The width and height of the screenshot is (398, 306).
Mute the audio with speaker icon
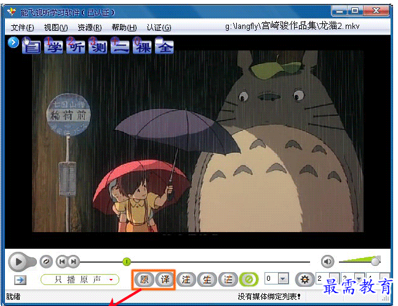pyautogui.click(x=328, y=262)
